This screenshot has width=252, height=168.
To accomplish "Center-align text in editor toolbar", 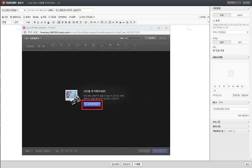I will [x=63, y=22].
